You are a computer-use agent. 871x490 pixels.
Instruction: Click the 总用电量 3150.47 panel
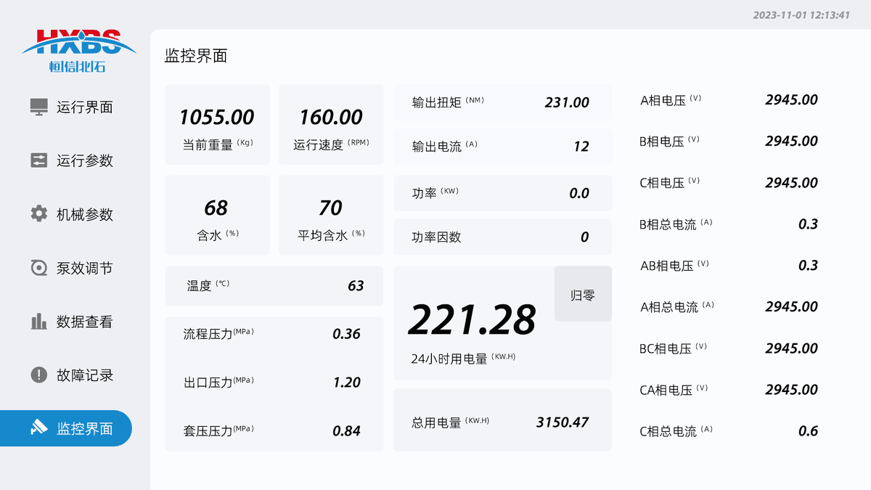point(502,422)
